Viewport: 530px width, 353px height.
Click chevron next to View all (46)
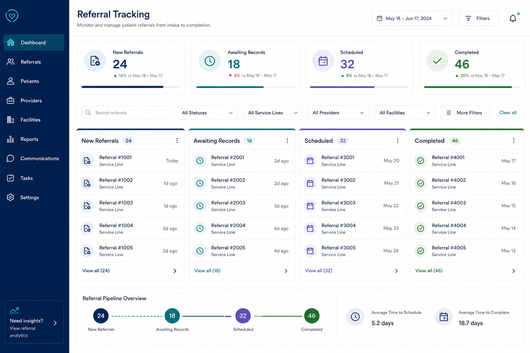pyautogui.click(x=514, y=271)
